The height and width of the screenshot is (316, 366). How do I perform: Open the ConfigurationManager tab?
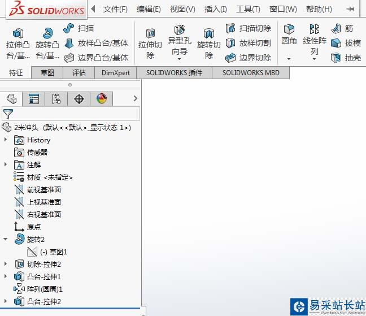tap(56, 99)
